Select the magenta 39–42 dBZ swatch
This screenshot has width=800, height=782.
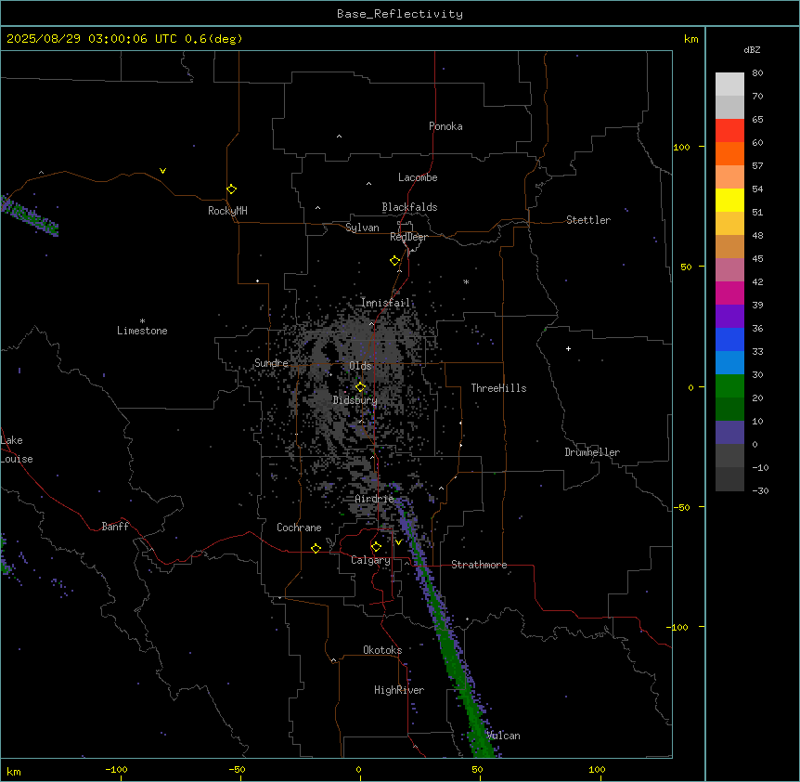tap(729, 293)
